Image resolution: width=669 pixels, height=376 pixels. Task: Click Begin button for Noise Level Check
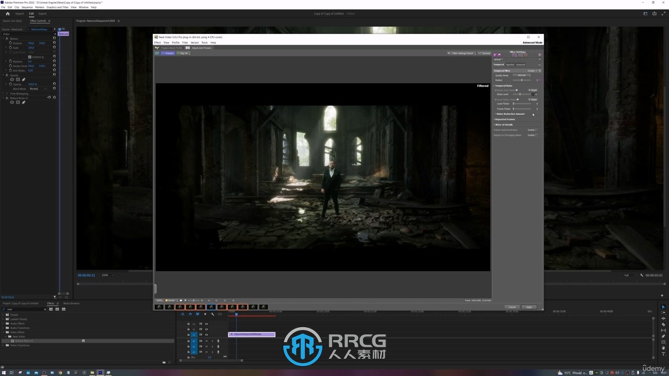tap(533, 90)
